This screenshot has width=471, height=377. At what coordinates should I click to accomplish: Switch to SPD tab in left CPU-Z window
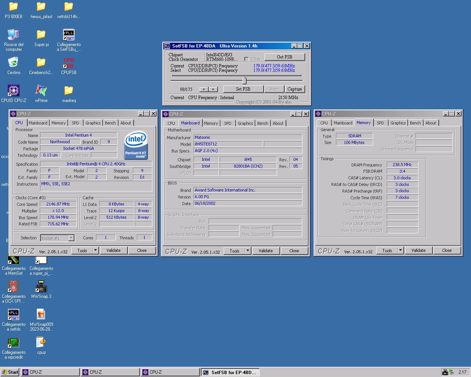[75, 123]
